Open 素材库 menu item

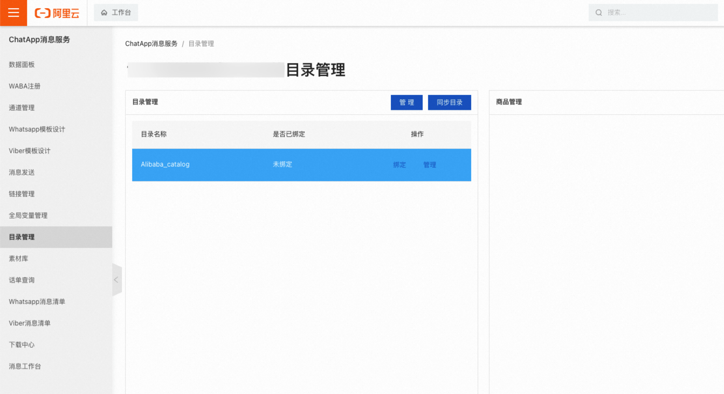18,259
